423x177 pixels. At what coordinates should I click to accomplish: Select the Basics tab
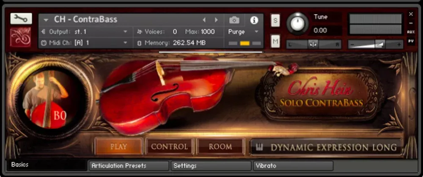coord(47,165)
